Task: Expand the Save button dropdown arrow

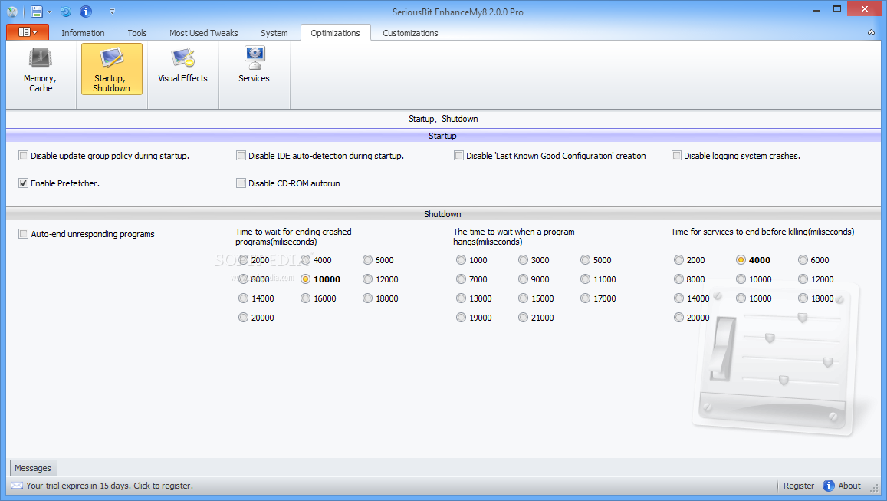Action: click(49, 12)
